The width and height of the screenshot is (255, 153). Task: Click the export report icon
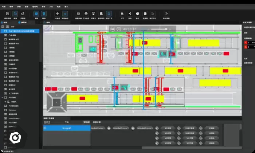pos(166,14)
